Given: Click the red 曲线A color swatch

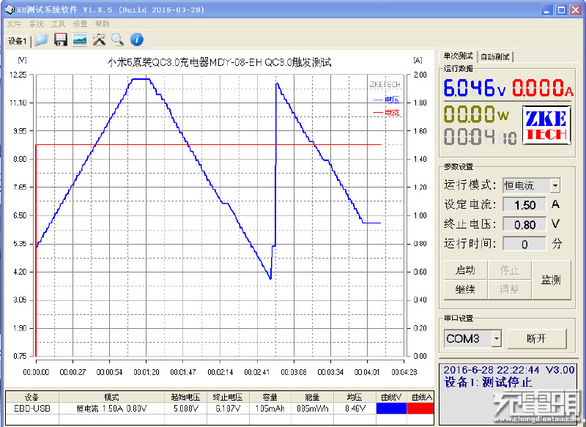Looking at the screenshot, I should pyautogui.click(x=420, y=409).
